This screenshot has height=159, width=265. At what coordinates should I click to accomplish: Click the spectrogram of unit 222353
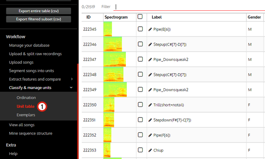pyautogui.click(x=107, y=150)
